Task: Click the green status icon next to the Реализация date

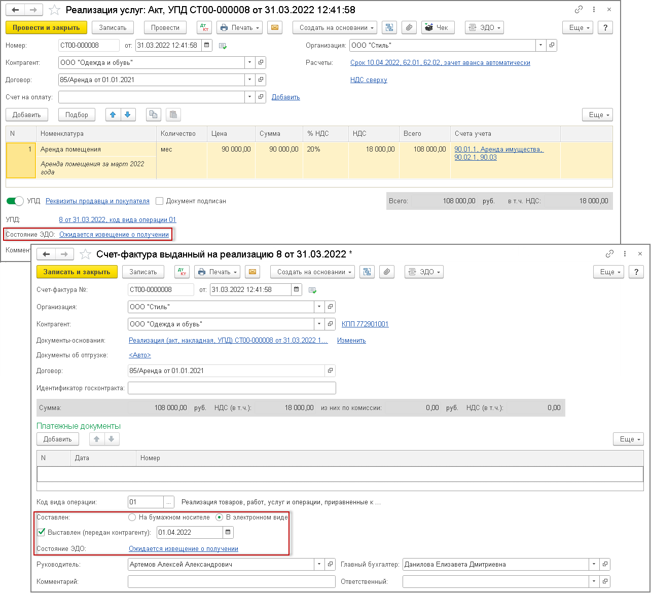Action: coord(223,46)
